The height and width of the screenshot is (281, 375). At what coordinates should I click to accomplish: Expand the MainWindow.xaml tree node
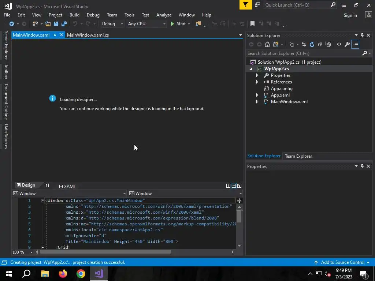(x=257, y=102)
